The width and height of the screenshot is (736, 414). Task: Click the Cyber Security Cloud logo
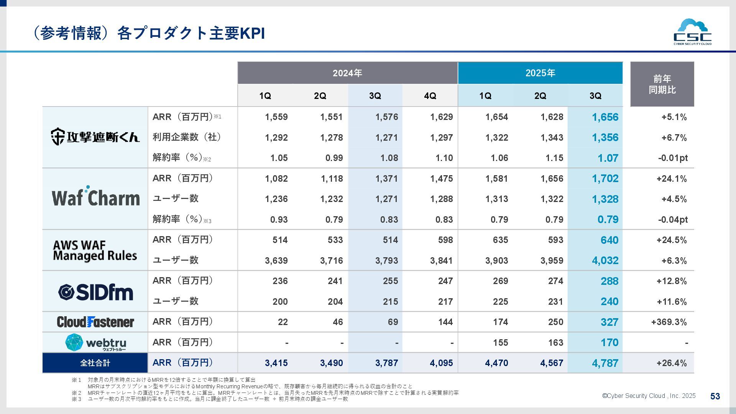click(692, 32)
